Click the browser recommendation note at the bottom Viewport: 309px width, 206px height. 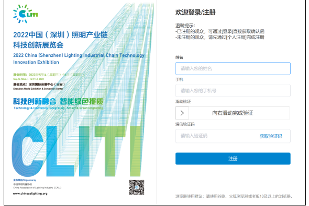click(x=234, y=197)
